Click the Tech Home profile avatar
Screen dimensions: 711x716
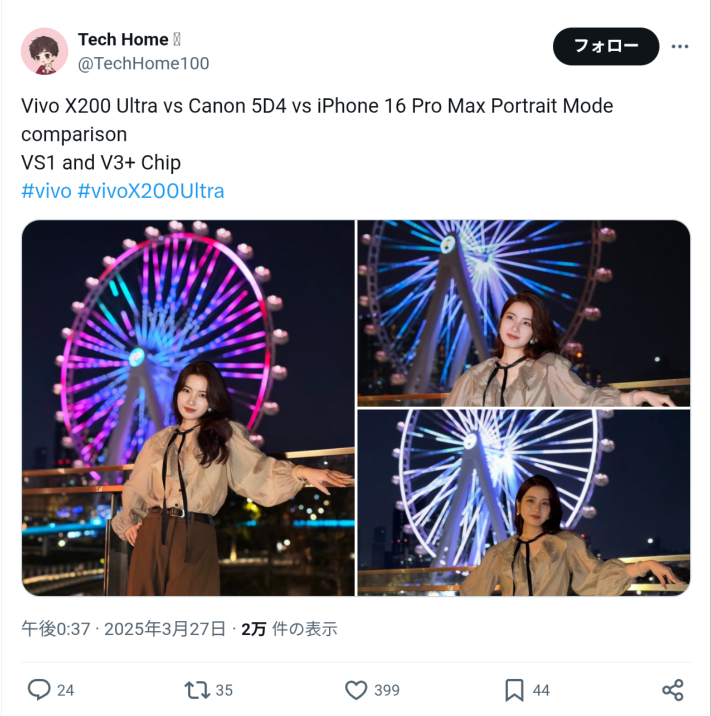(x=45, y=51)
